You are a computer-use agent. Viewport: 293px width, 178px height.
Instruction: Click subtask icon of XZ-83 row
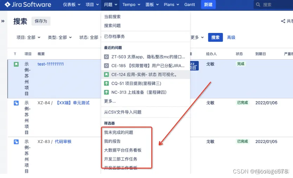tap(16, 142)
